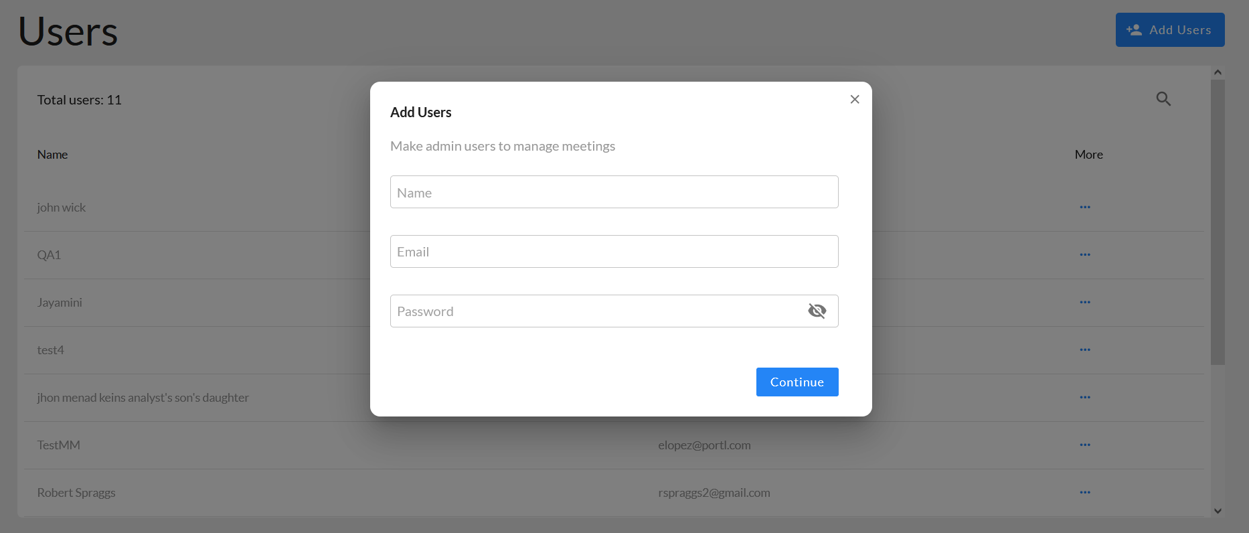This screenshot has width=1249, height=533.
Task: Click the scrollbar up arrow
Action: (x=1218, y=72)
